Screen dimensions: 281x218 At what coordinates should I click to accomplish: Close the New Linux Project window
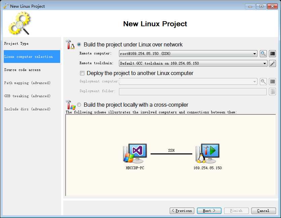pos(272,6)
